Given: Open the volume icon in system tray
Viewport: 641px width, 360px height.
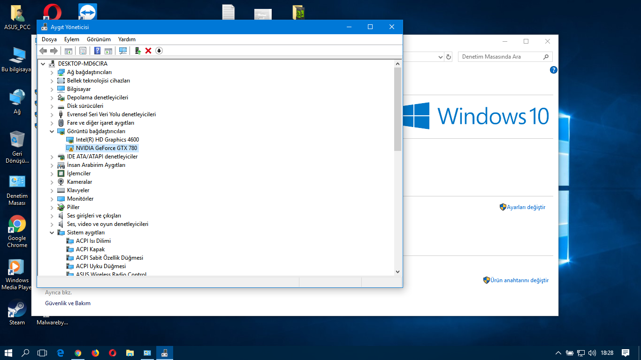Looking at the screenshot, I should [592, 353].
